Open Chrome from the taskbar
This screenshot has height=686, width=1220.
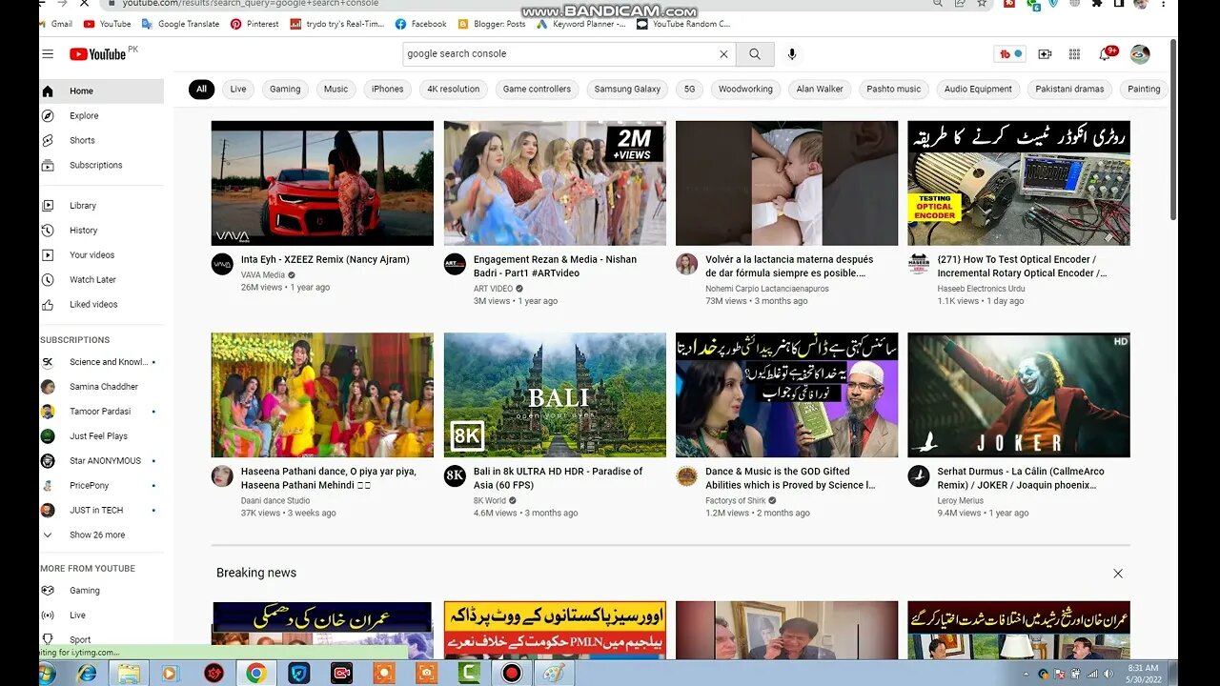255,674
